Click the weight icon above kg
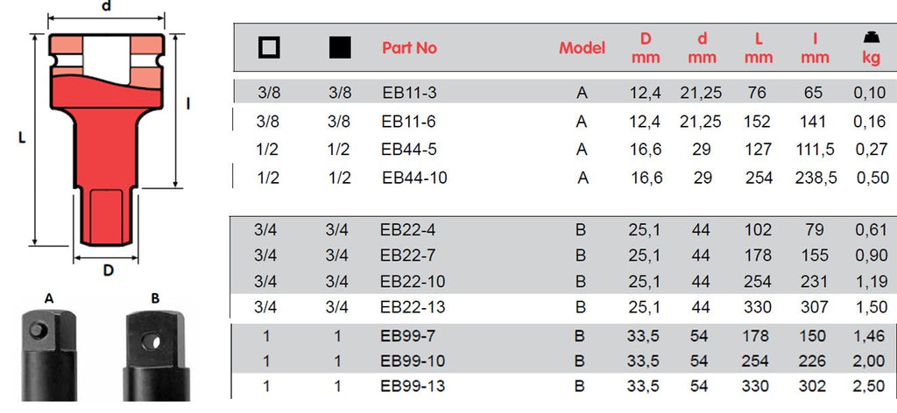This screenshot has height=413, width=897. tap(871, 38)
